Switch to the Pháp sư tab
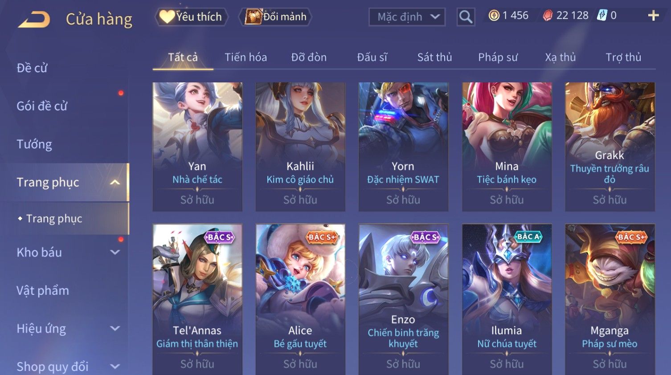 click(x=498, y=57)
